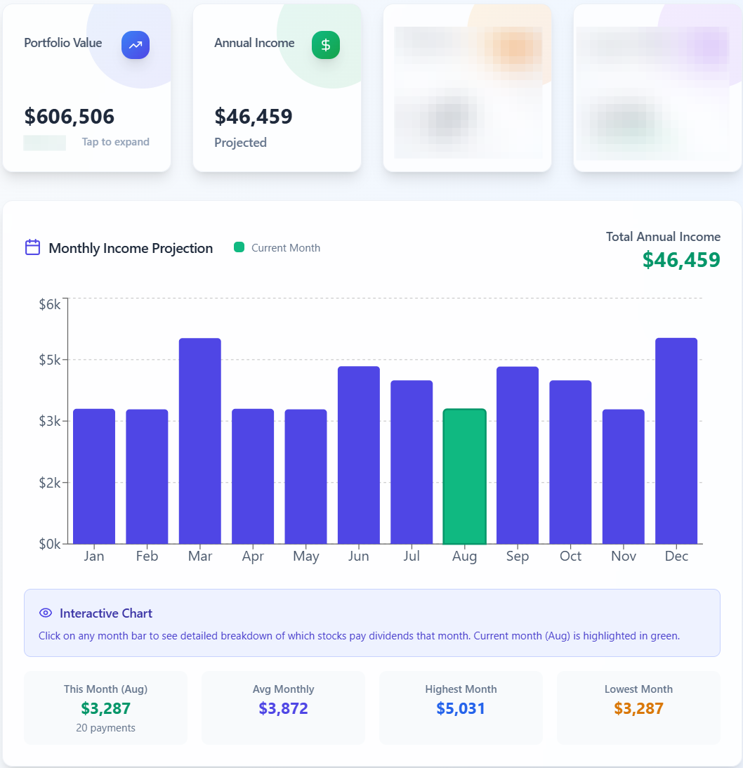Select the Sep income bar
This screenshot has width=743, height=768.
tap(518, 455)
